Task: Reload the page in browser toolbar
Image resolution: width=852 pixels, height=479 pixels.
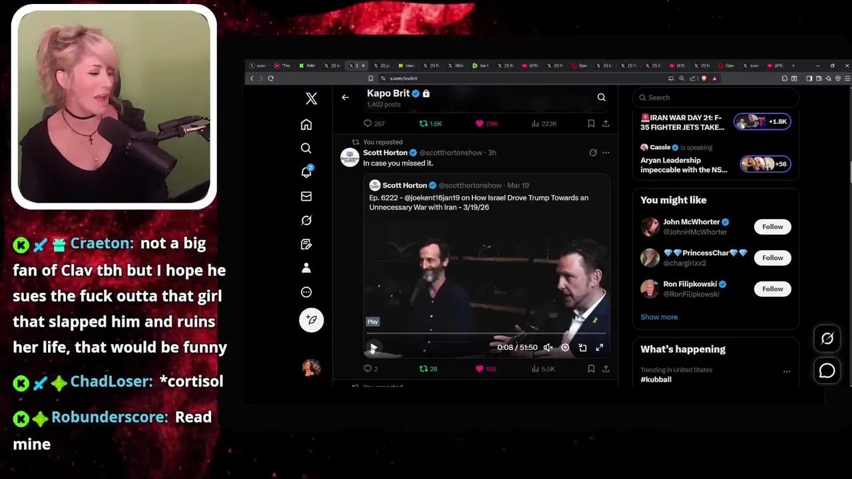Action: (x=270, y=79)
